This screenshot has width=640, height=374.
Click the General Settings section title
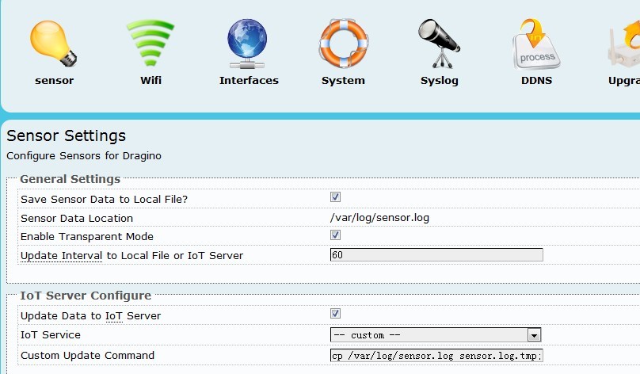tap(70, 179)
